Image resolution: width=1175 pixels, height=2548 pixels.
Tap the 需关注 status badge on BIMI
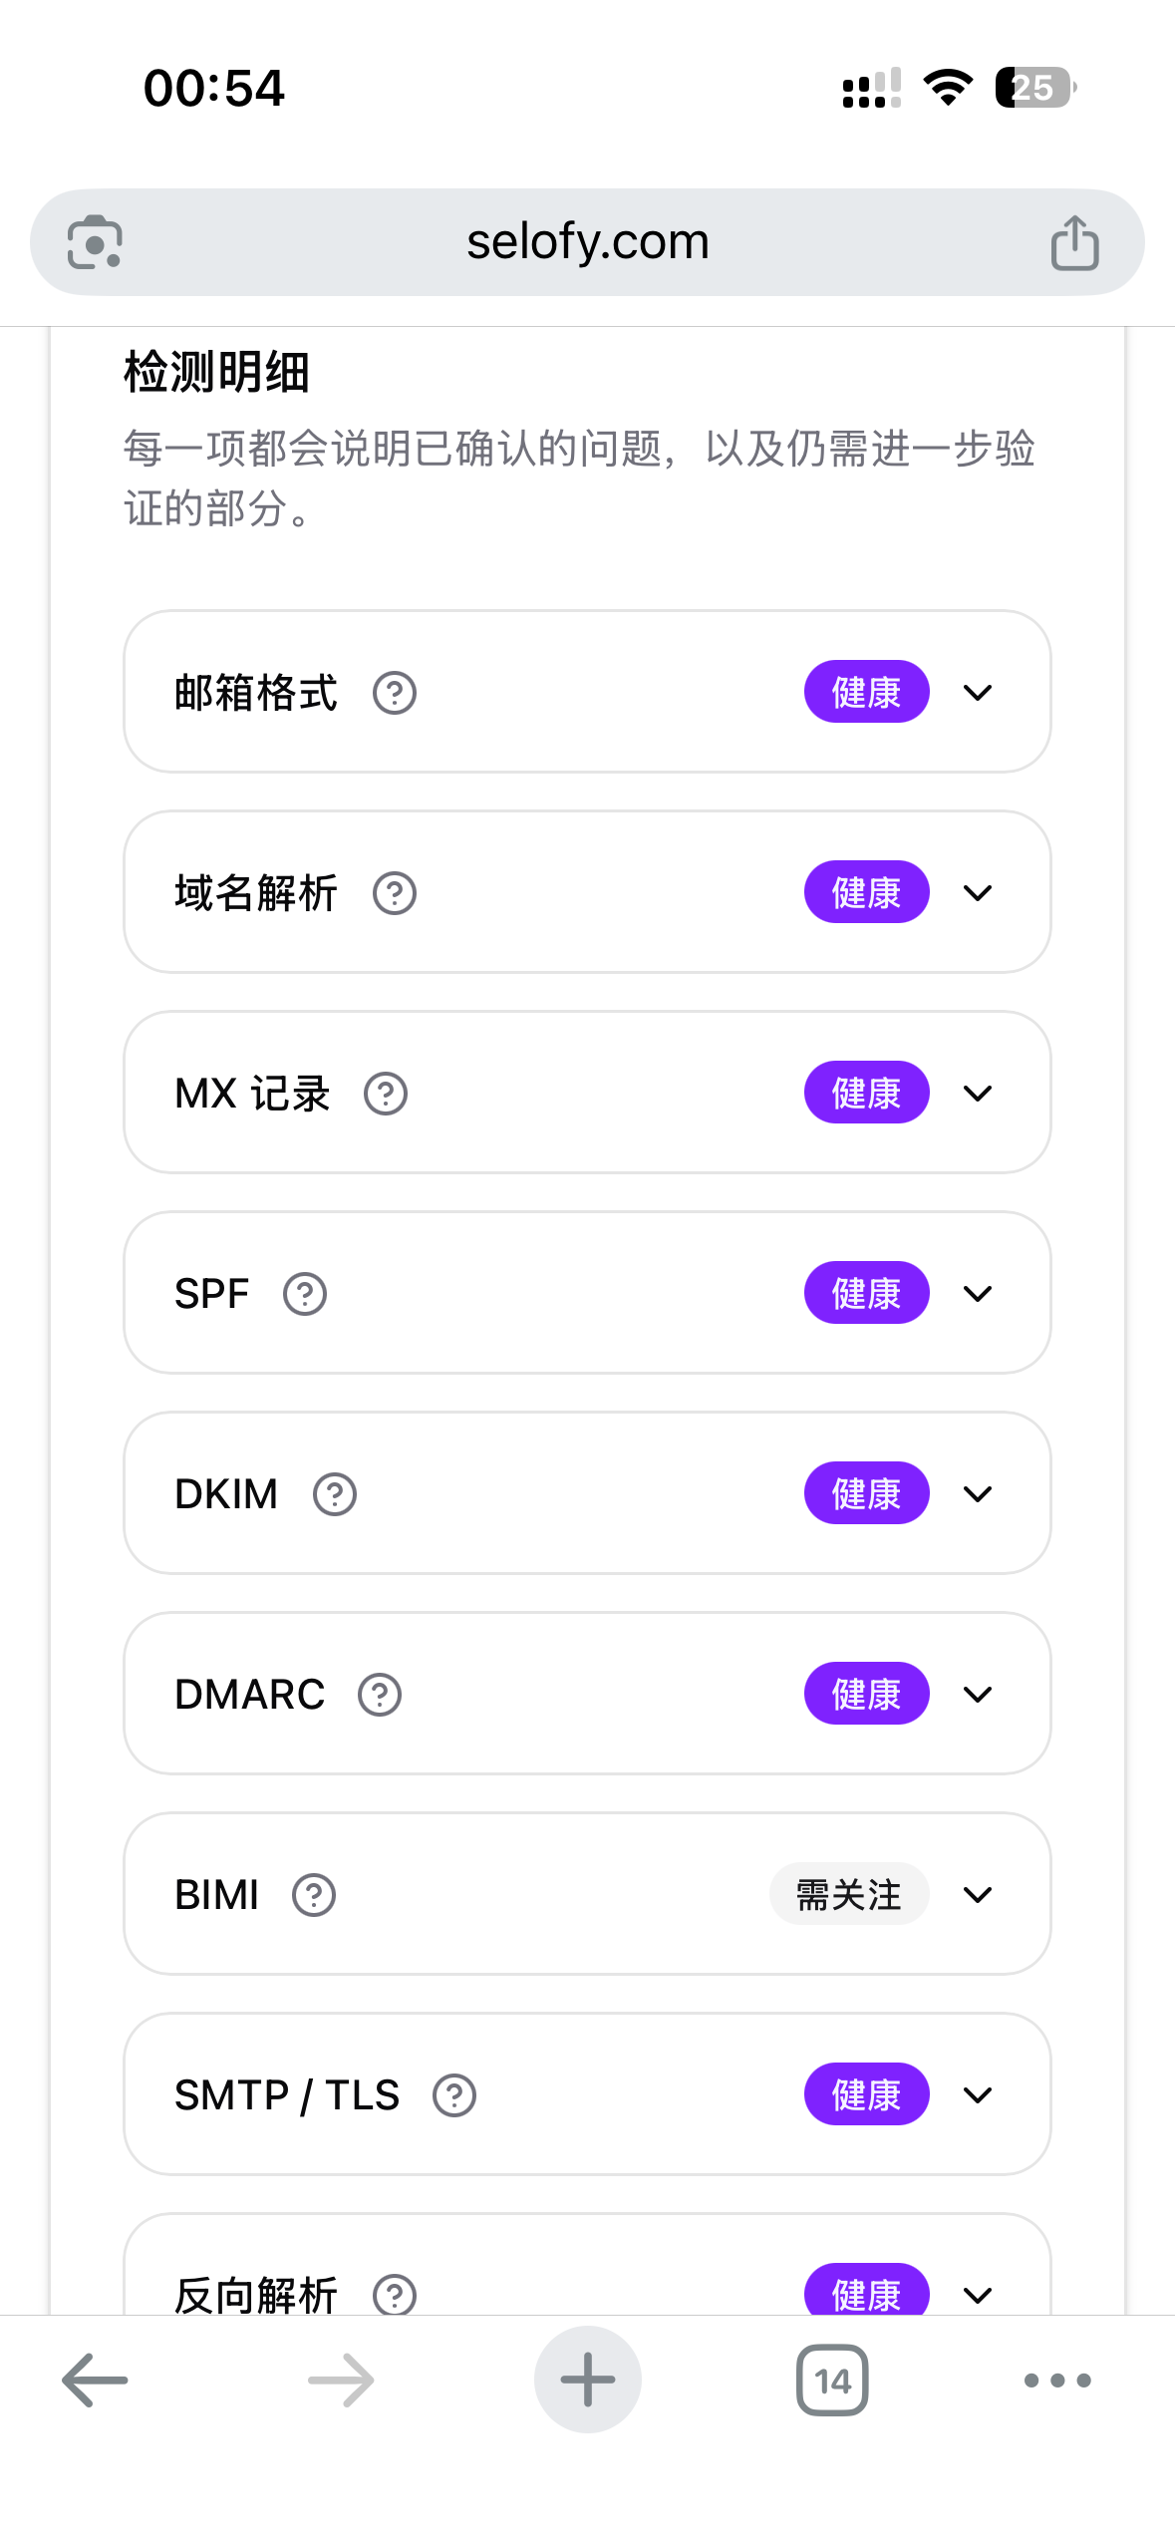click(x=848, y=1895)
